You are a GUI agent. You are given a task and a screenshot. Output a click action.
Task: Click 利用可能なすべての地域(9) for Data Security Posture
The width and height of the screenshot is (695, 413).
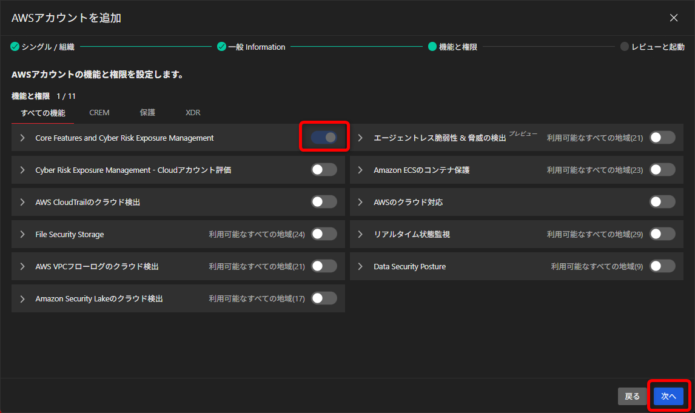[597, 266]
